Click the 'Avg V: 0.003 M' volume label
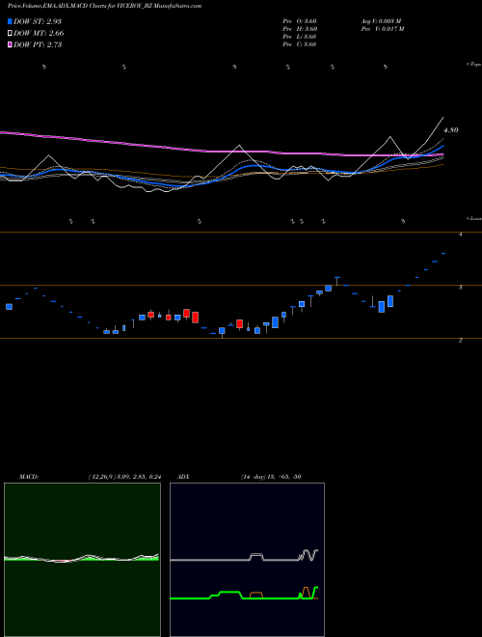Image resolution: width=482 pixels, height=637 pixels. pyautogui.click(x=381, y=21)
